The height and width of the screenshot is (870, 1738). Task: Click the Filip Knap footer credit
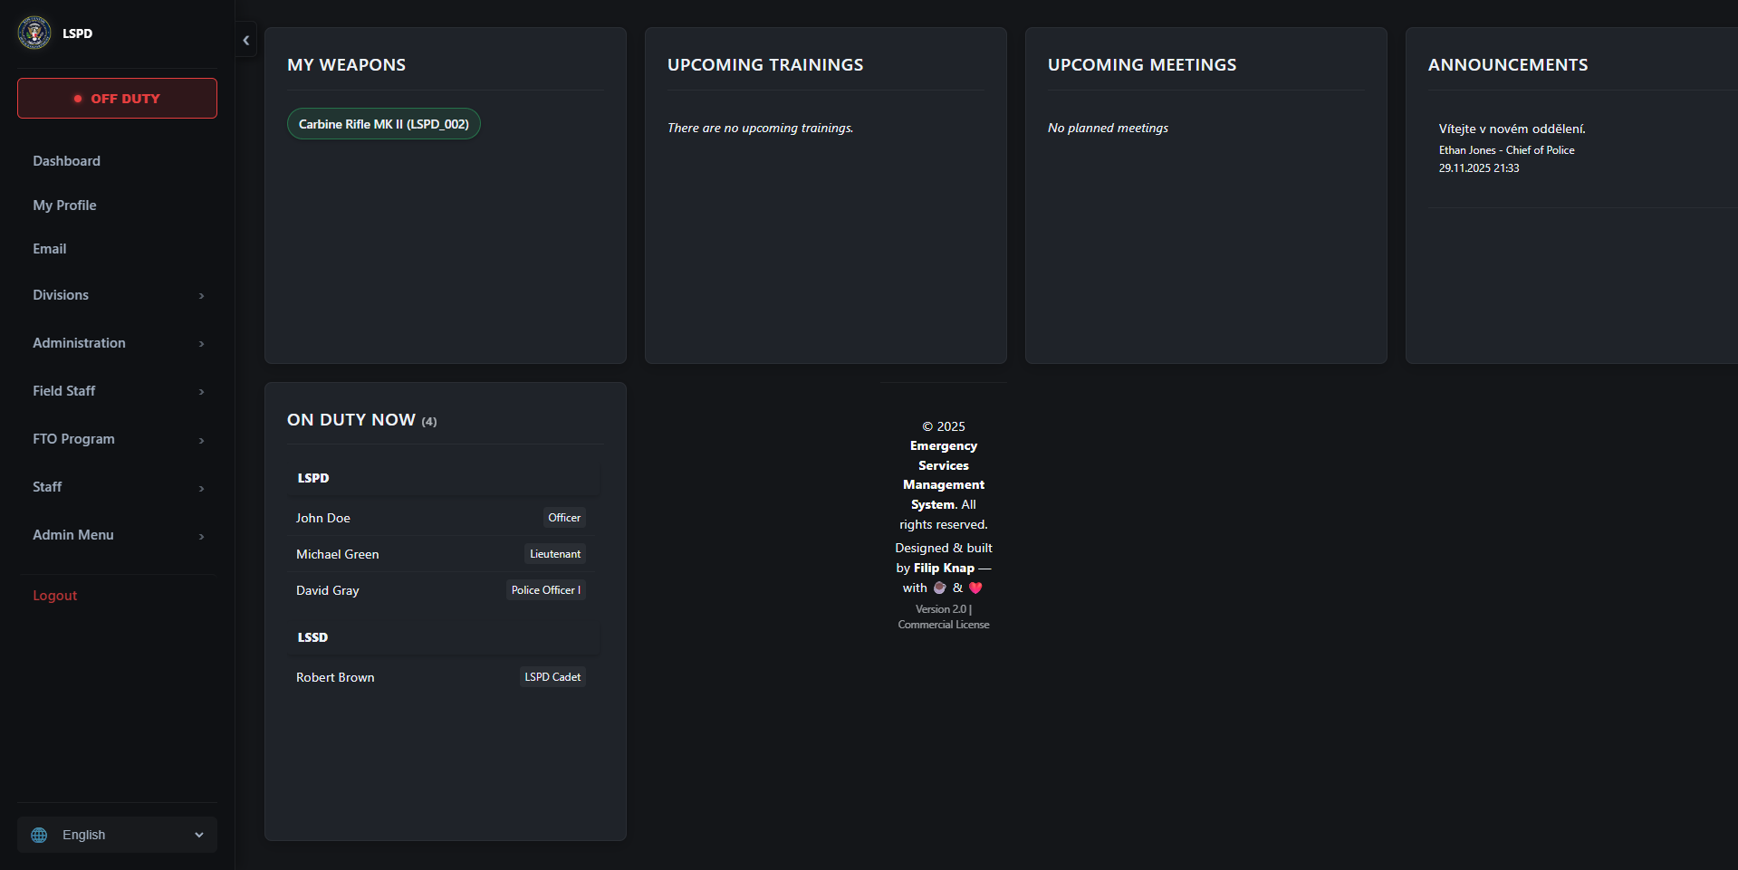coord(944,569)
